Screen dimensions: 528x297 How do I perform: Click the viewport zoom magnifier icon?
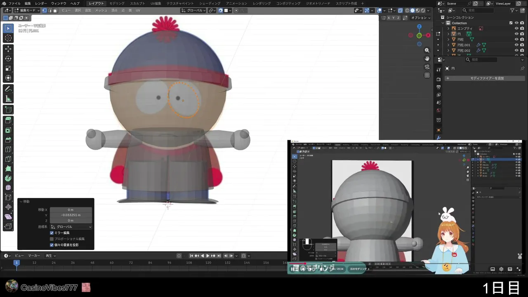coord(427,50)
